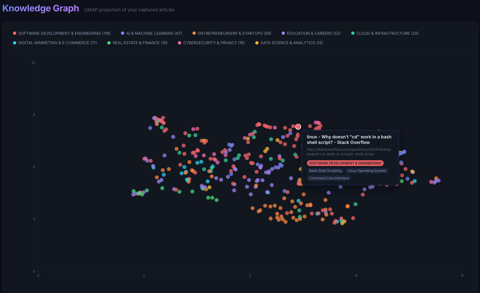This screenshot has width=480, height=293.
Task: Toggle Real Estate & Finance legend entry
Action: point(137,43)
